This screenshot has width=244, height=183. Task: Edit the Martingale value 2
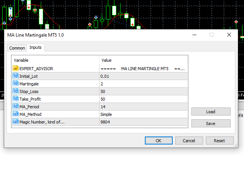tap(143, 84)
